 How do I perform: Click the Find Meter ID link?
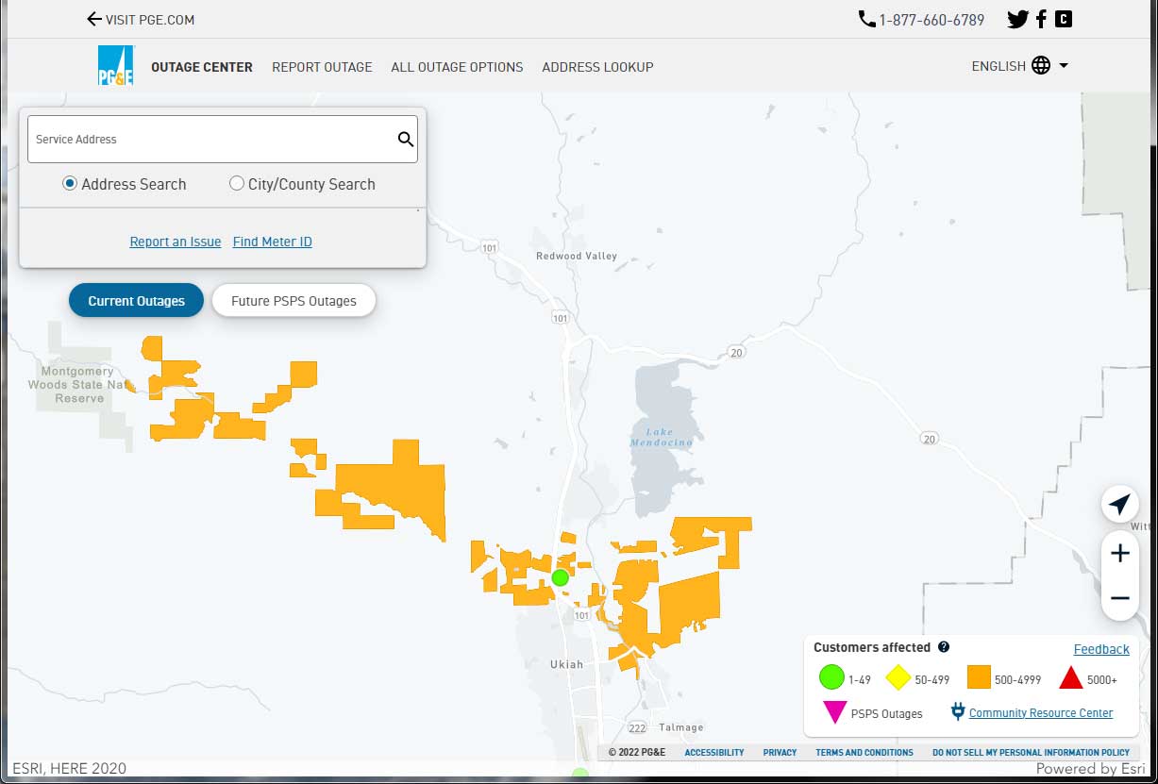click(272, 242)
